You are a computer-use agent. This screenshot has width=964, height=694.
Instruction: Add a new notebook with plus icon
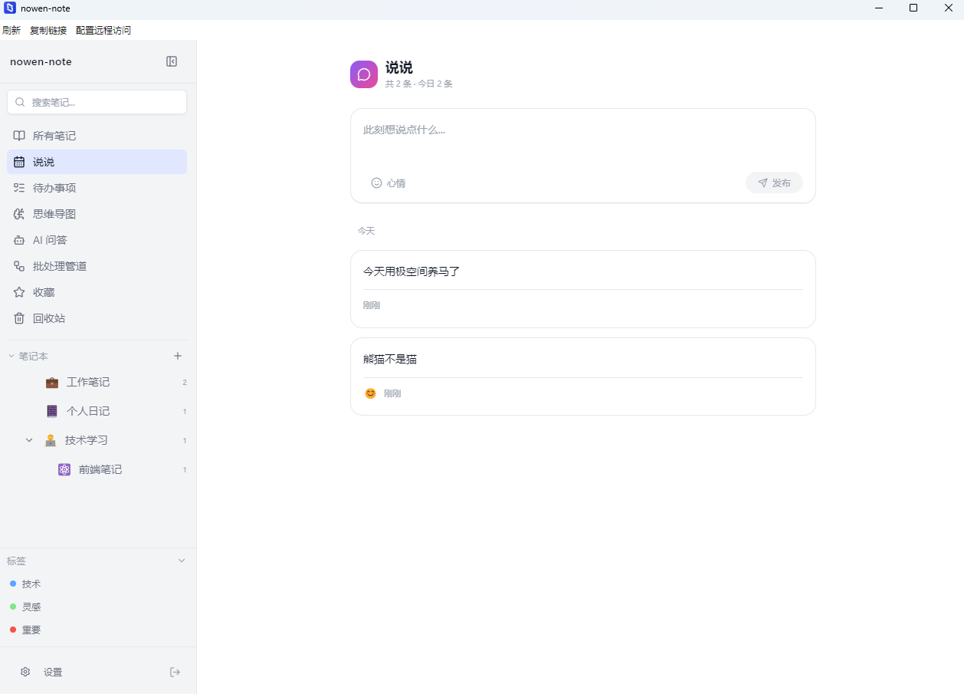coord(178,356)
